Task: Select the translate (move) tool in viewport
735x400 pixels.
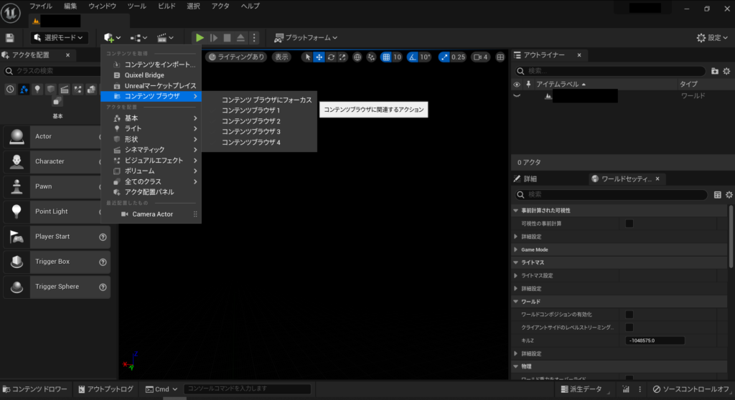Action: tap(319, 57)
